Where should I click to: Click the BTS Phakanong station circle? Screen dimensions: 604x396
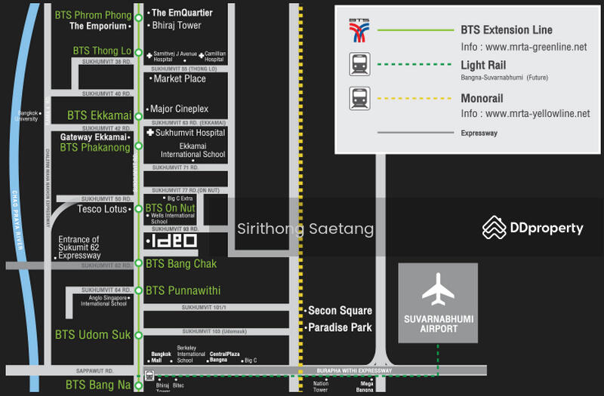click(x=138, y=146)
